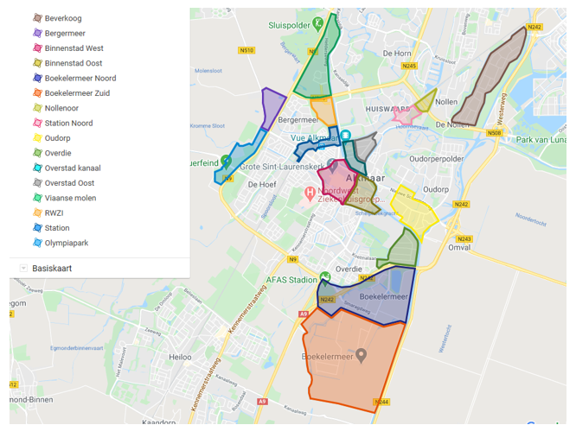This screenshot has width=576, height=425.
Task: Select the RWZI legend entry
Action: (x=56, y=212)
